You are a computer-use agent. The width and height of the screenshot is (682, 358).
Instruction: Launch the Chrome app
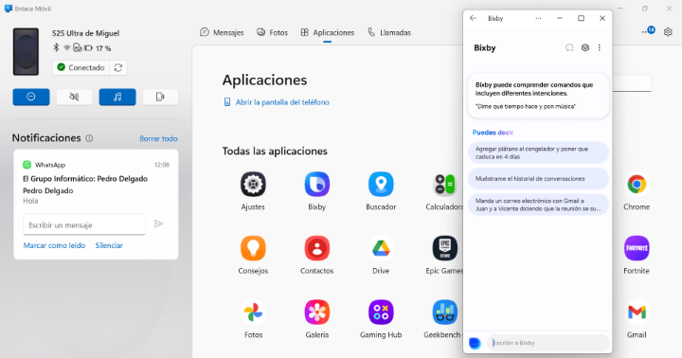pos(637,185)
